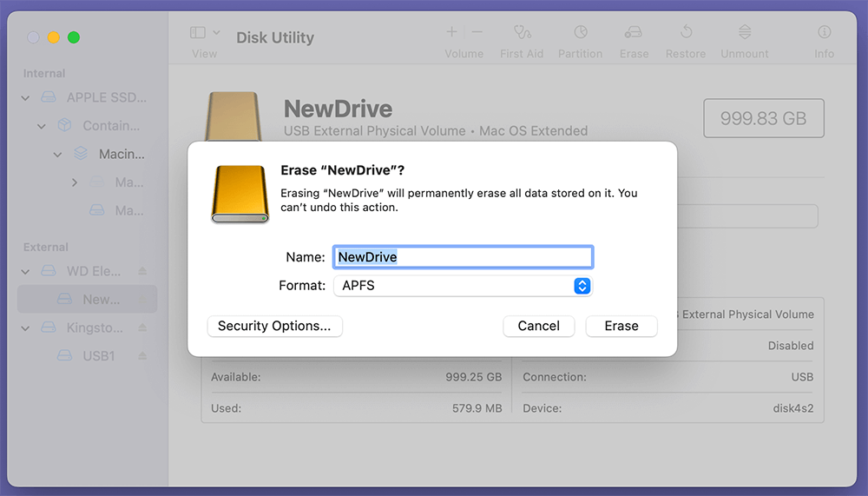Click the First Aid toolbar icon
868x496 pixels.
pos(522,32)
